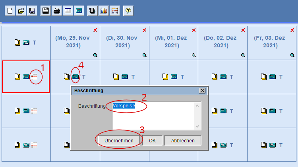Click the print preview page icon

point(45,11)
